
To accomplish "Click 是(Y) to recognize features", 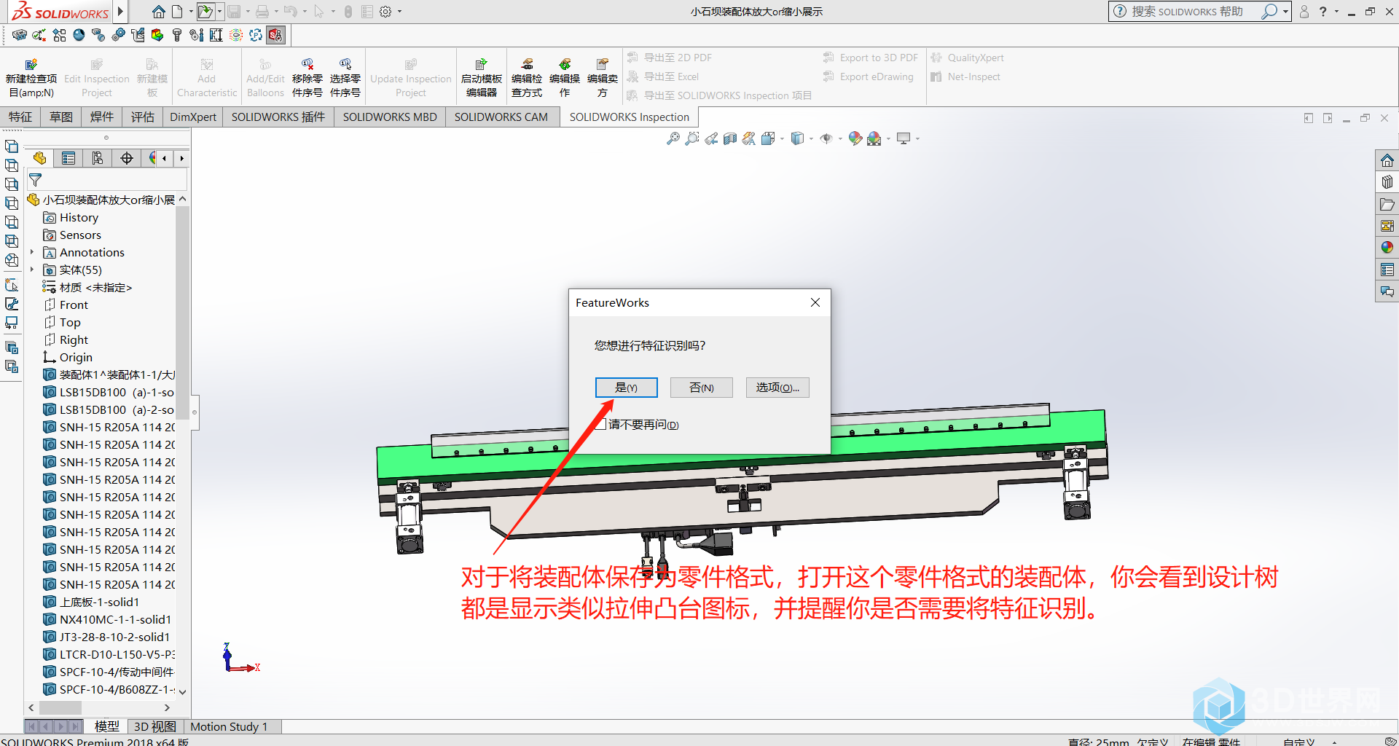I will tap(627, 388).
